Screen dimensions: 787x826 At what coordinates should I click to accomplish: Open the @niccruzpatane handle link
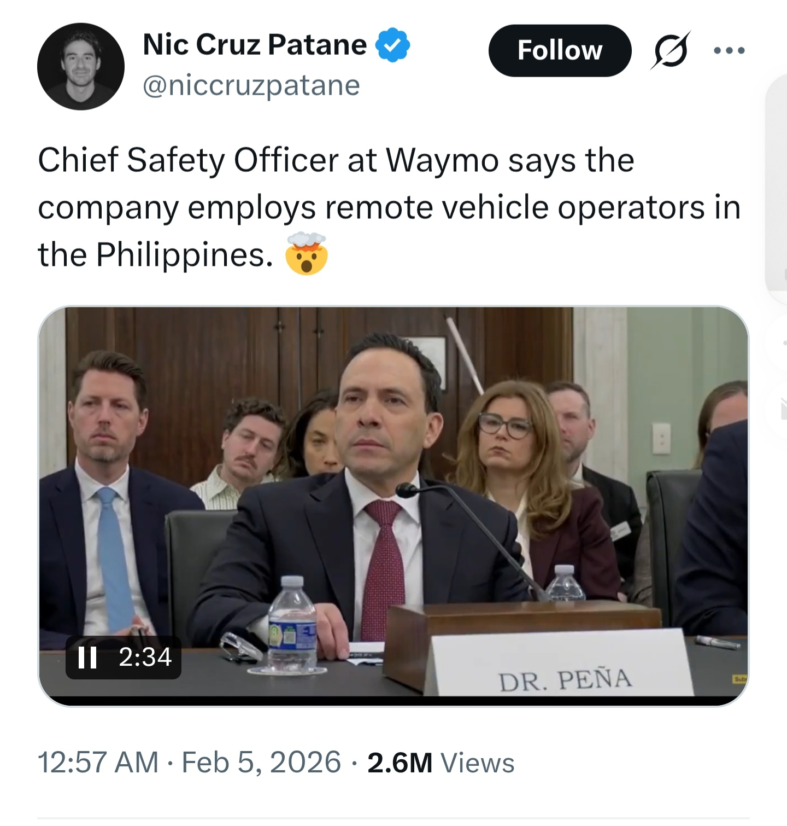[x=251, y=85]
